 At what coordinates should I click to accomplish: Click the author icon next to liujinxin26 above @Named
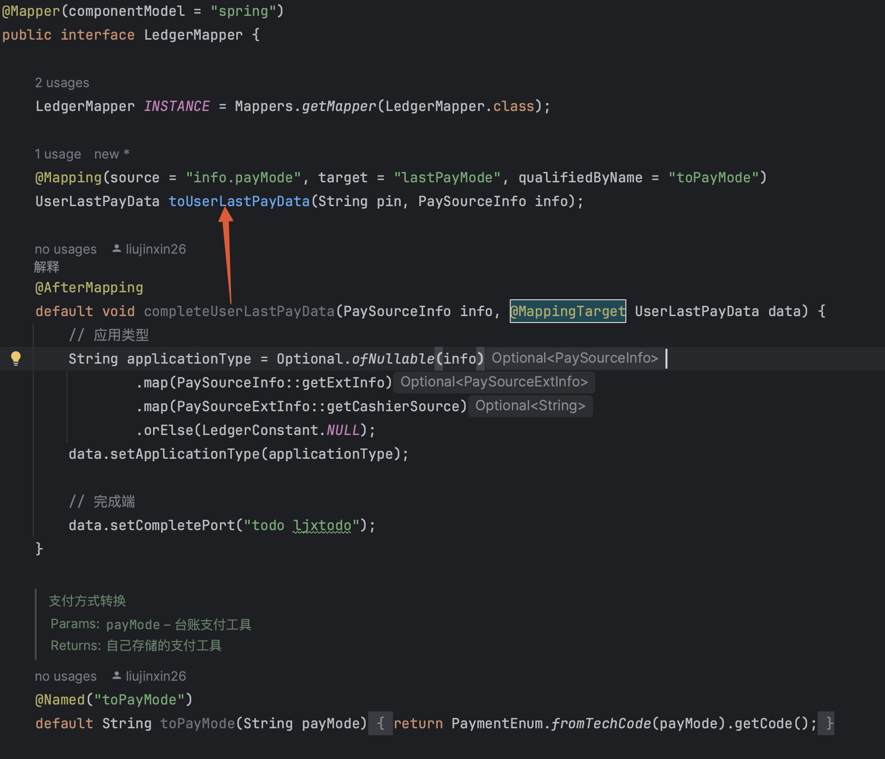(116, 675)
